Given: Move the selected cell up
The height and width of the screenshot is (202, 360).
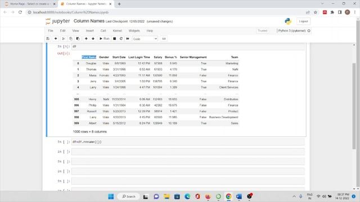Looking at the screenshot, I should point(86,39).
